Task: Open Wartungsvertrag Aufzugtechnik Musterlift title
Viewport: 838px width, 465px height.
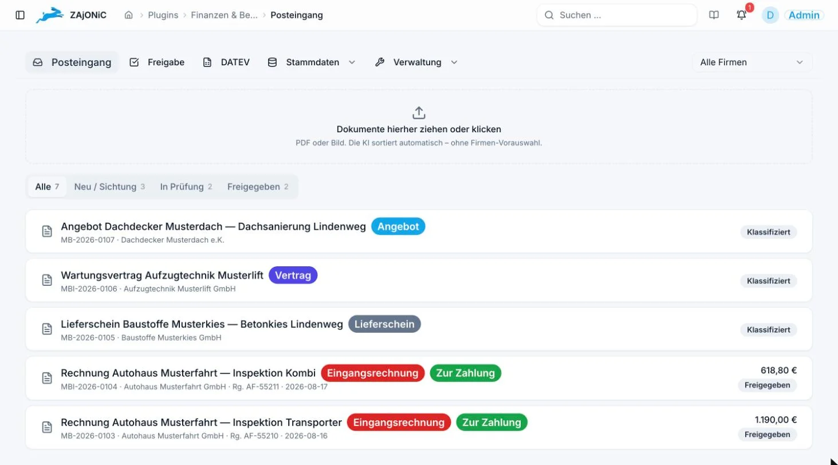Action: [x=162, y=275]
